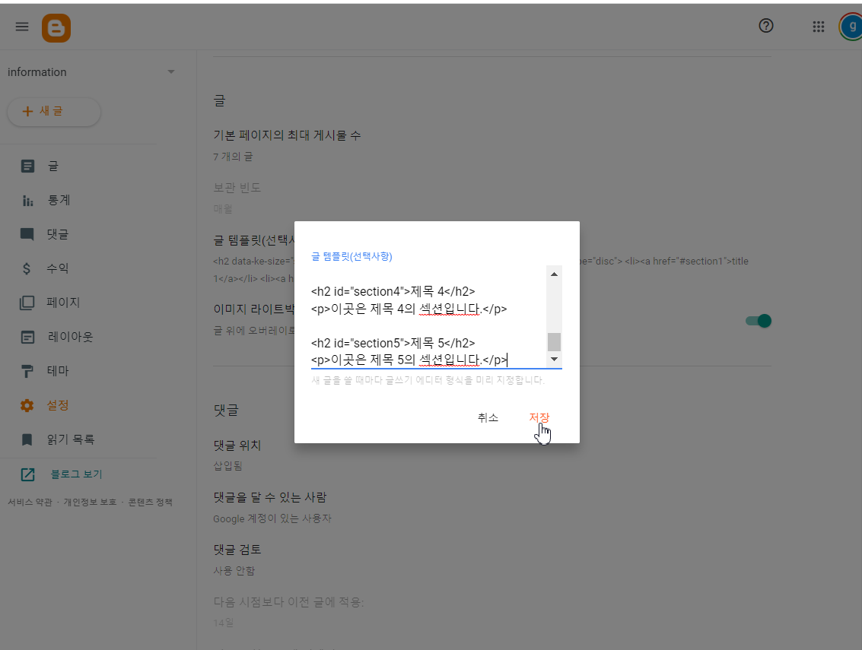The image size is (862, 650).
Task: Click the 설정 settings gear icon
Action: click(27, 404)
